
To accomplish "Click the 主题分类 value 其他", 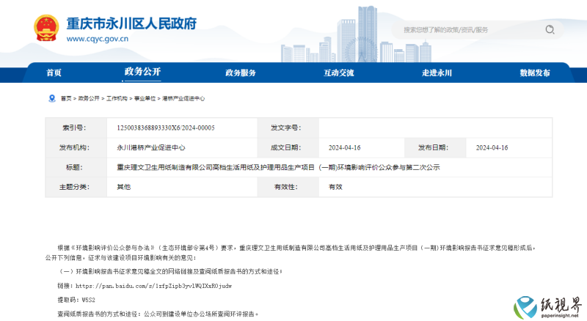I will (123, 187).
